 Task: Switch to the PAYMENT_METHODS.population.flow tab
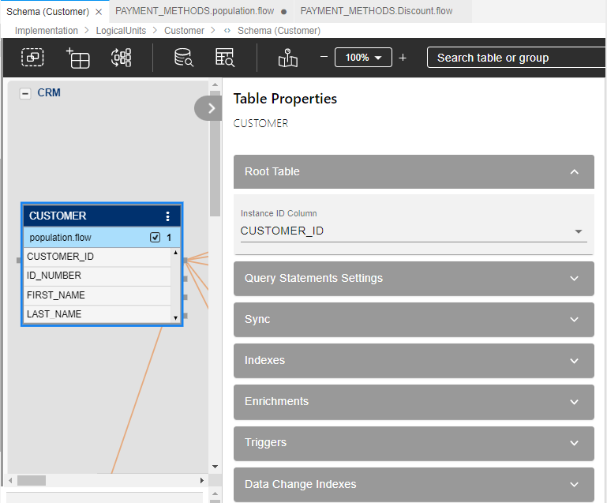(193, 11)
